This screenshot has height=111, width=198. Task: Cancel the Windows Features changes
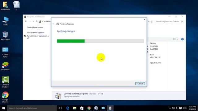coord(140,84)
